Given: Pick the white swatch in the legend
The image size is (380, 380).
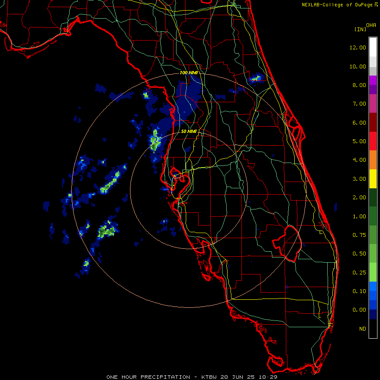Looking at the screenshot, I should coord(373,47).
